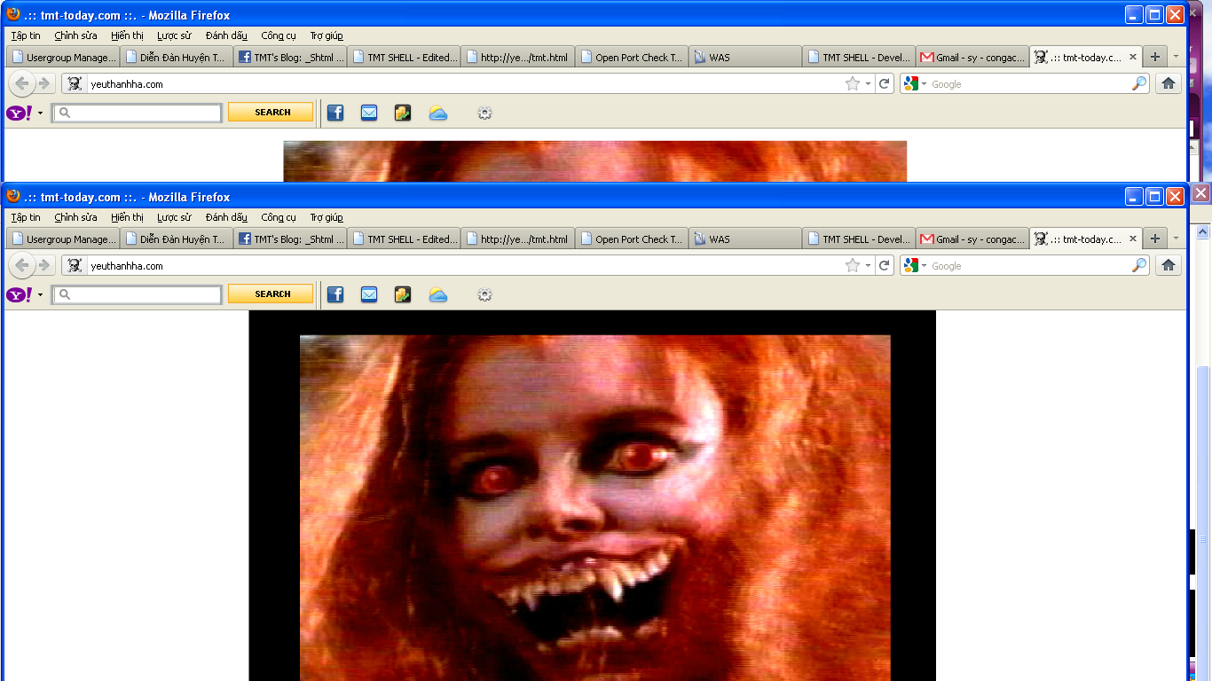The image size is (1212, 681).
Task: Open Facebook toolbar icon in front window
Action: 335,294
